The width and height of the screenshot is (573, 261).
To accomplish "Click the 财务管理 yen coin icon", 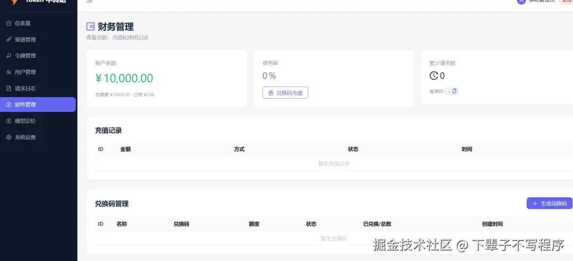I will point(9,105).
